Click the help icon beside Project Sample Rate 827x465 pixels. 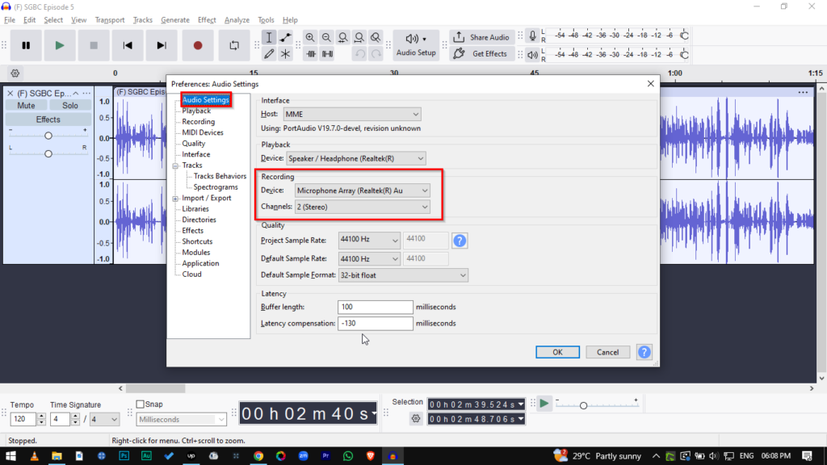coord(460,241)
